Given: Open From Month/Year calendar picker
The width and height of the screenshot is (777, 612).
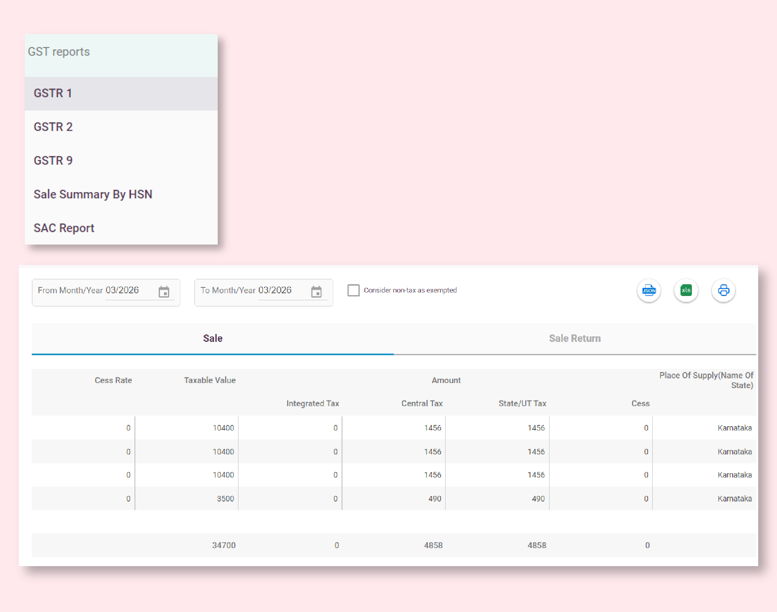Looking at the screenshot, I should (x=164, y=292).
